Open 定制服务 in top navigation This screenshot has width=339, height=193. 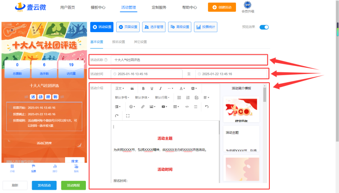tap(159, 7)
